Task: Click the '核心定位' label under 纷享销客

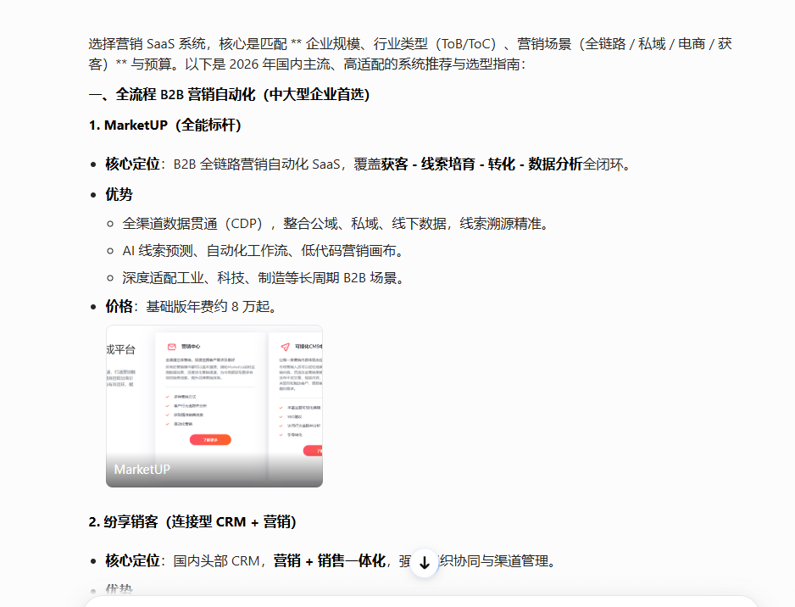Action: tap(132, 561)
